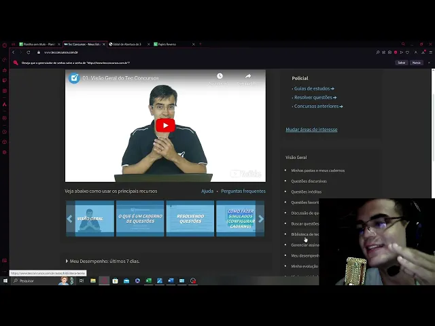This screenshot has width=435, height=326.
Task: Open Questões inéditas in Visão Geral list
Action: 307,192
